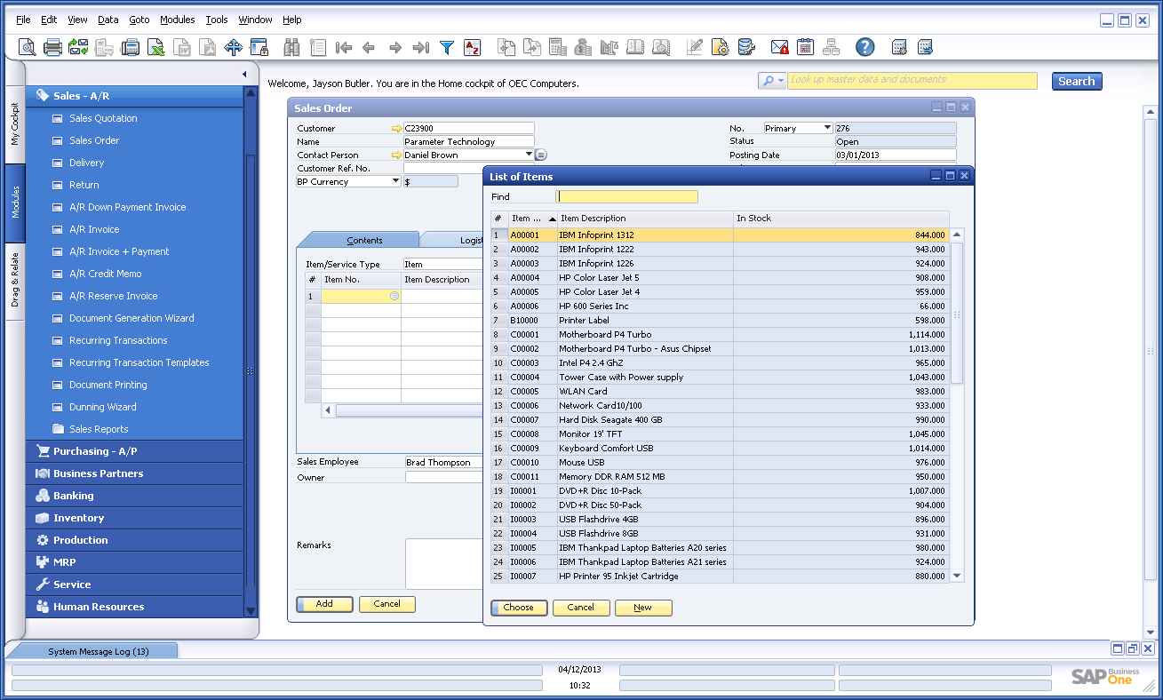1163x700 pixels.
Task: Open the Modules menu
Action: coord(177,19)
